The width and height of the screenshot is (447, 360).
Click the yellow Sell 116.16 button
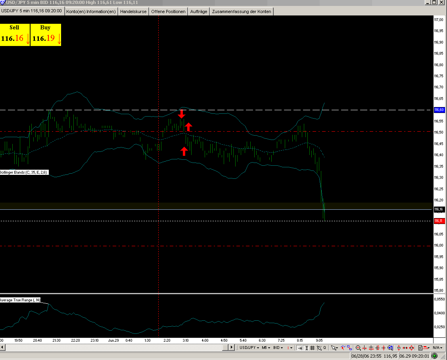click(15, 34)
